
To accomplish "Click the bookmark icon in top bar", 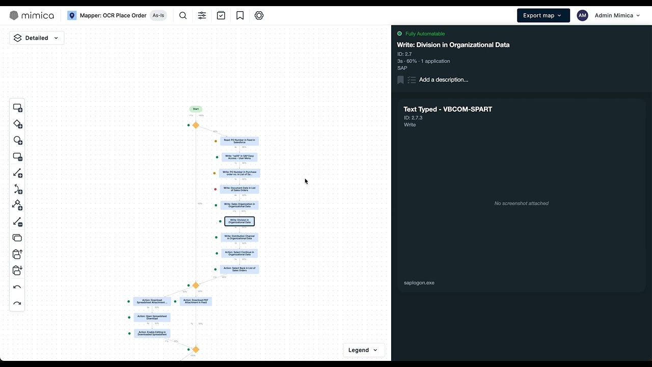I will [x=240, y=15].
